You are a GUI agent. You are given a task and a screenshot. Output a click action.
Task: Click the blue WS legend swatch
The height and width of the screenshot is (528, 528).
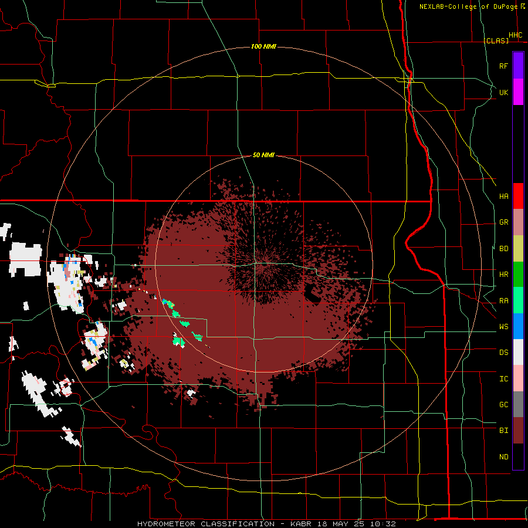click(x=518, y=326)
